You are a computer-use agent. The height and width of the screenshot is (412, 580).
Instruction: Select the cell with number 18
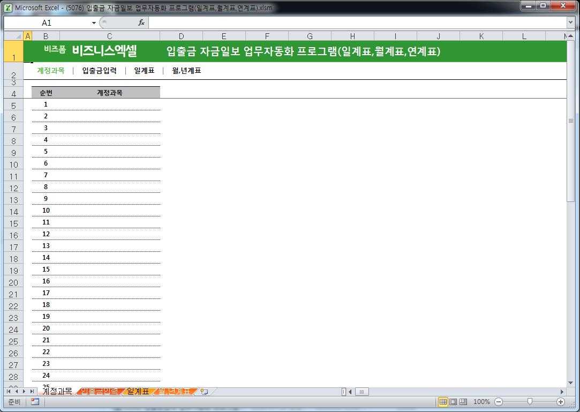click(46, 304)
